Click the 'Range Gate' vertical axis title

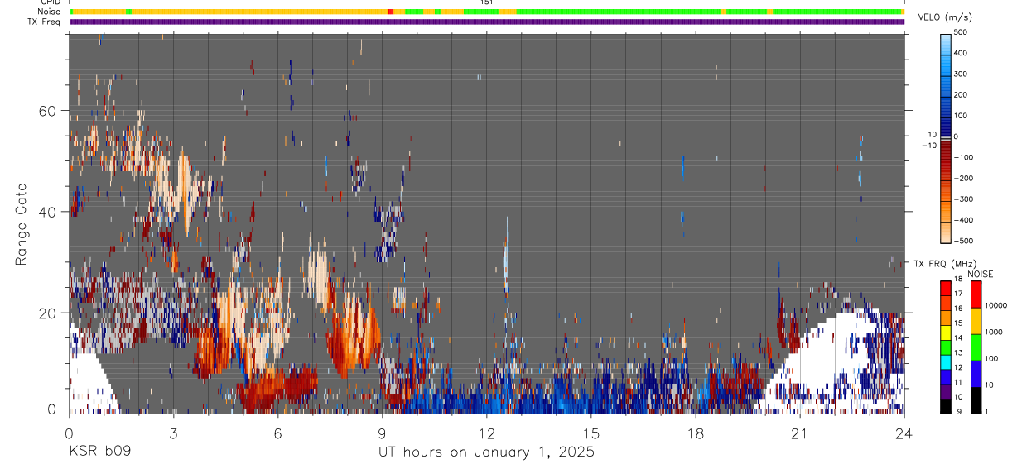[x=22, y=223]
